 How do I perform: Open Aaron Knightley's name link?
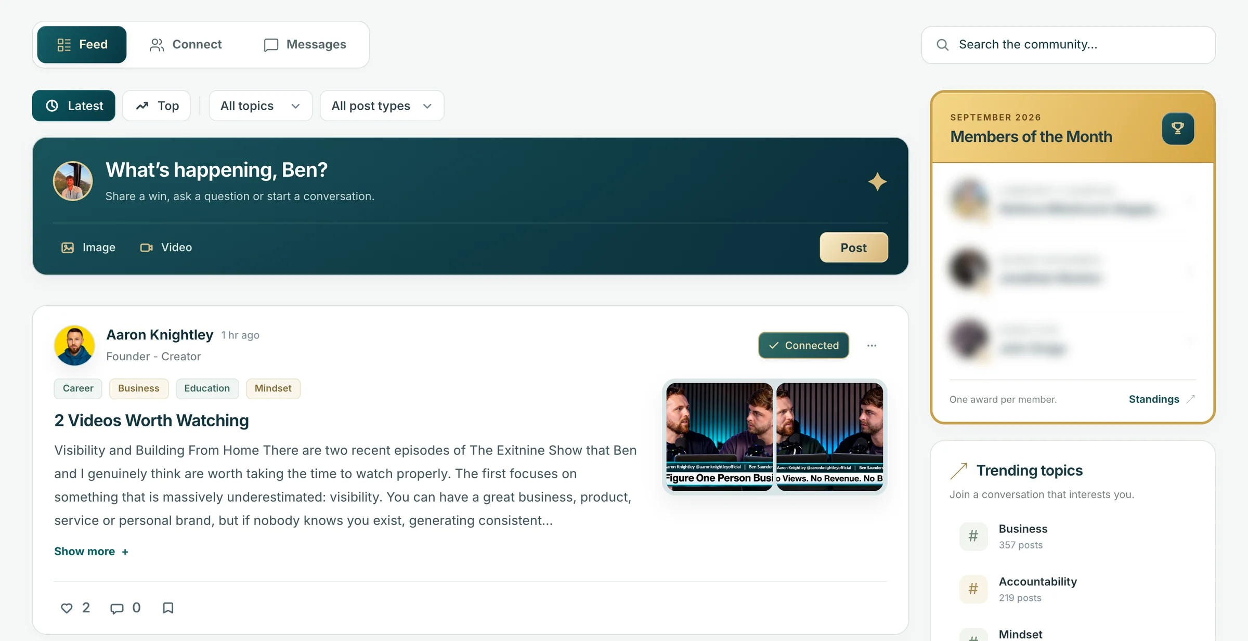click(x=160, y=335)
